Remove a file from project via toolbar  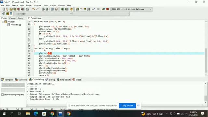click(66, 9)
